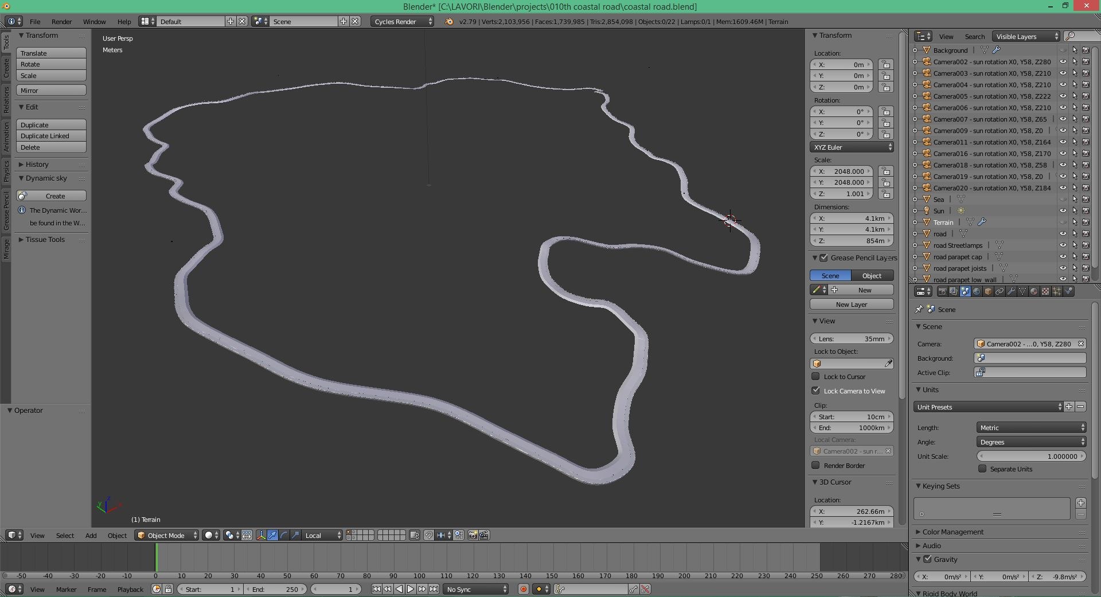Open the File menu
The height and width of the screenshot is (597, 1101).
tap(35, 21)
